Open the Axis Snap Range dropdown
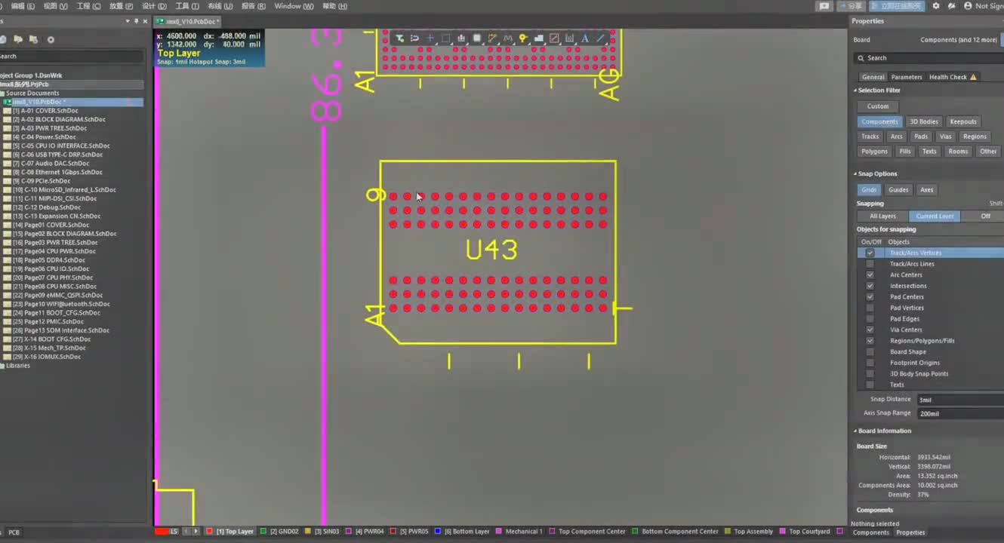The image size is (1004, 543). coord(959,413)
